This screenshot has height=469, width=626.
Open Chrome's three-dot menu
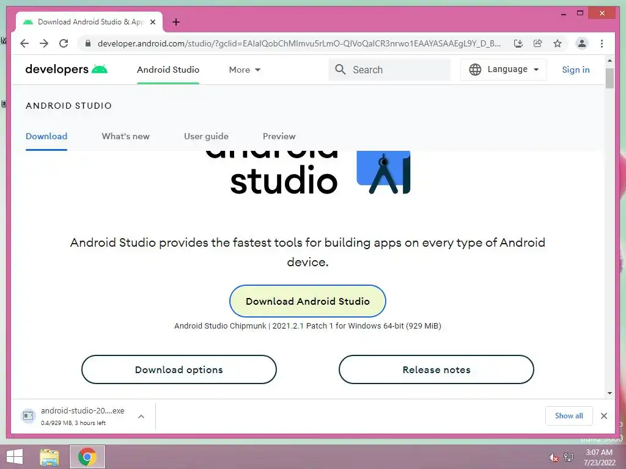(602, 43)
